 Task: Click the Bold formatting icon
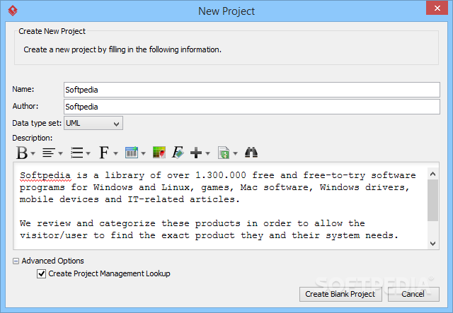[22, 153]
